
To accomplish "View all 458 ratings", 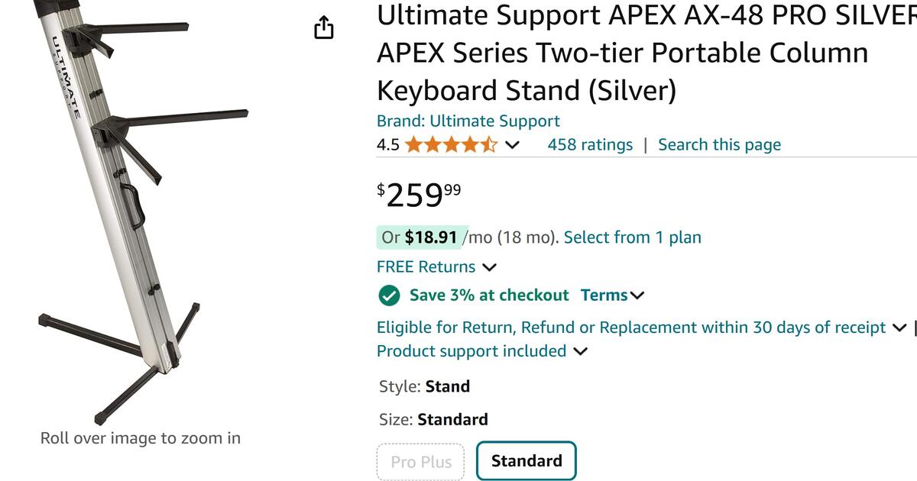I will pos(590,144).
